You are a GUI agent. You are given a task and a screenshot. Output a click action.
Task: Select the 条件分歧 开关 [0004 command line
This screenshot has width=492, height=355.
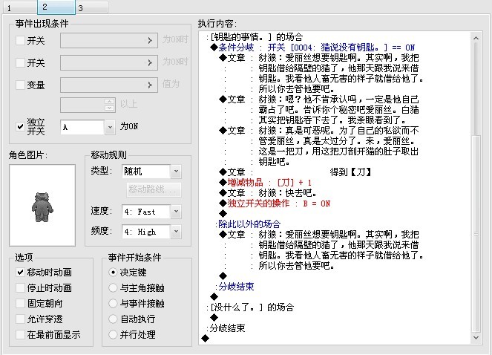pos(312,48)
